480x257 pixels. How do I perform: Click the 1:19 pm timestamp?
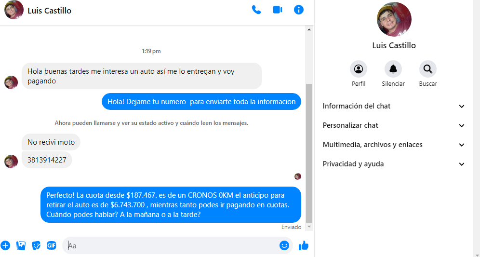(x=151, y=51)
